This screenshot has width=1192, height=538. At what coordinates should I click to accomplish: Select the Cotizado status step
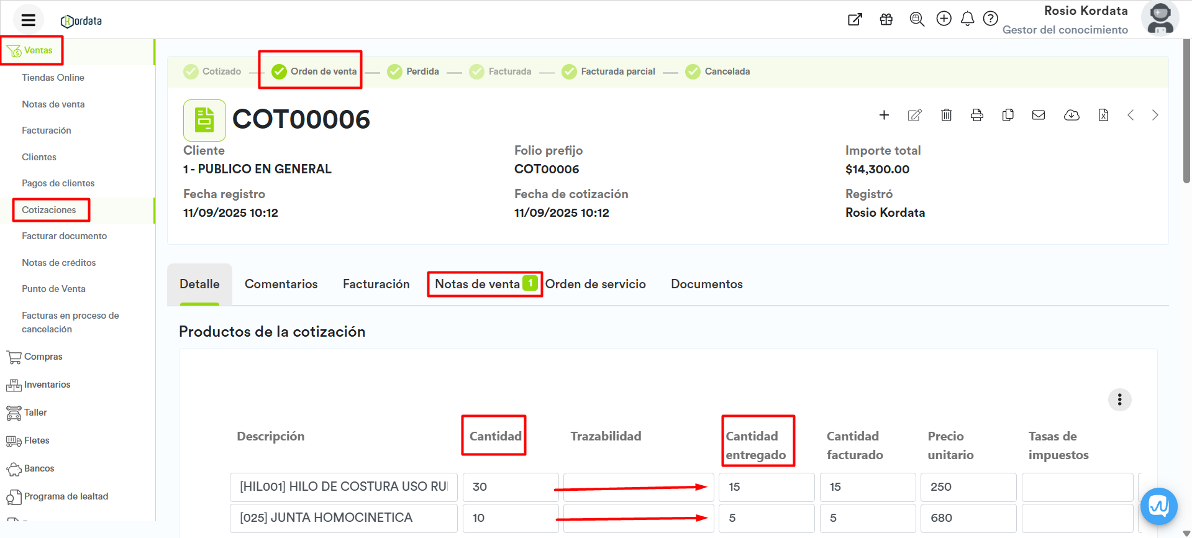coord(212,71)
